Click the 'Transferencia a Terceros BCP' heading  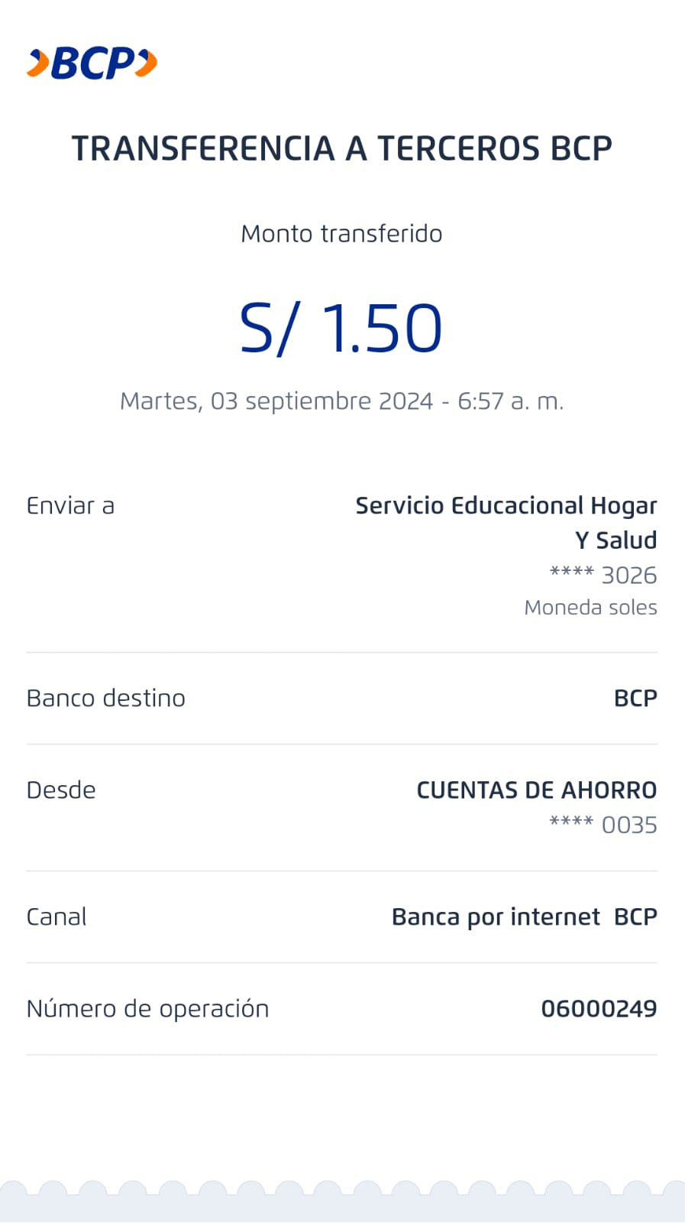click(341, 148)
